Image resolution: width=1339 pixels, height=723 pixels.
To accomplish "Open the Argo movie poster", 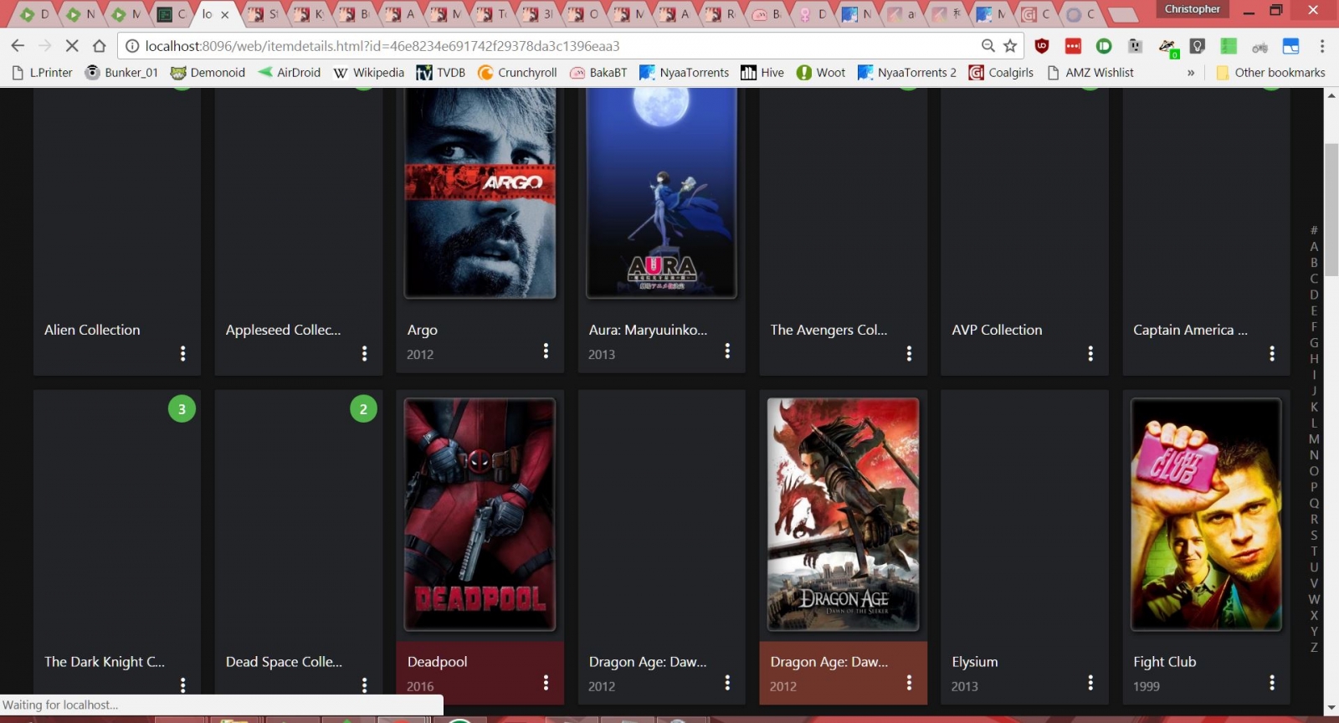I will [x=480, y=192].
